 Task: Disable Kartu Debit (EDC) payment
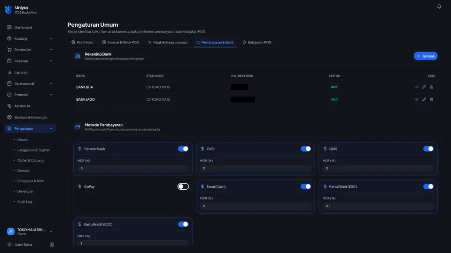[428, 186]
